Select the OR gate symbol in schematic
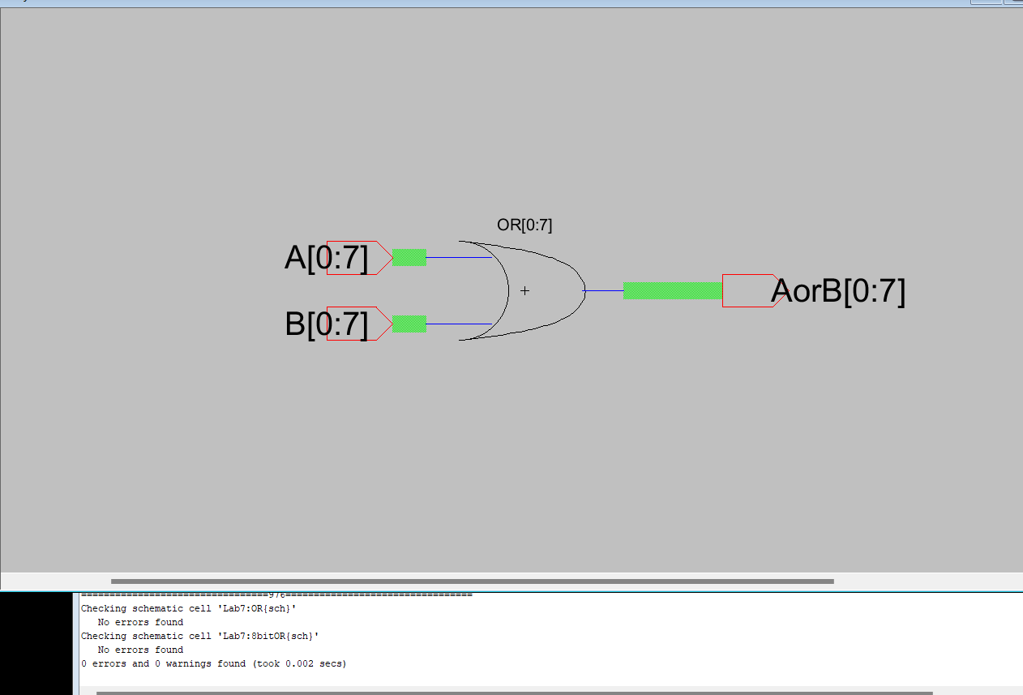Viewport: 1023px width, 695px height. click(x=524, y=290)
